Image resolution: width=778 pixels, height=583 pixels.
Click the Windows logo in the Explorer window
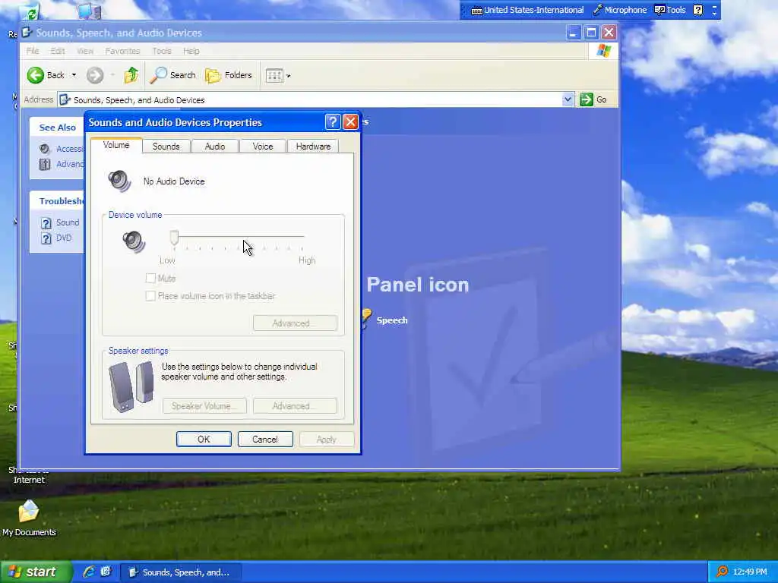pos(603,51)
